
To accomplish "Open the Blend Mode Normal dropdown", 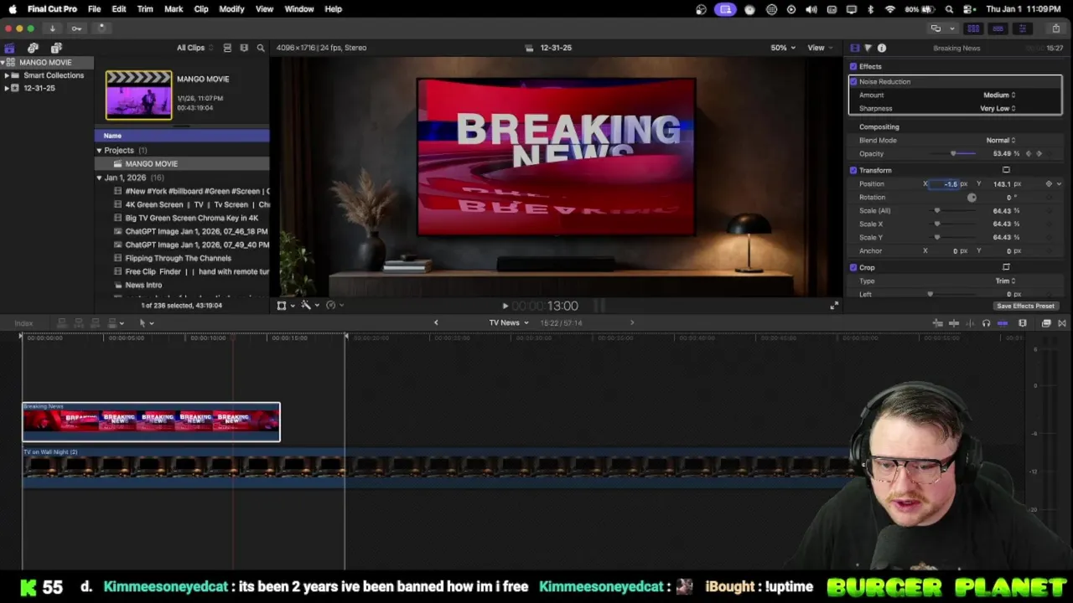I will point(1001,140).
